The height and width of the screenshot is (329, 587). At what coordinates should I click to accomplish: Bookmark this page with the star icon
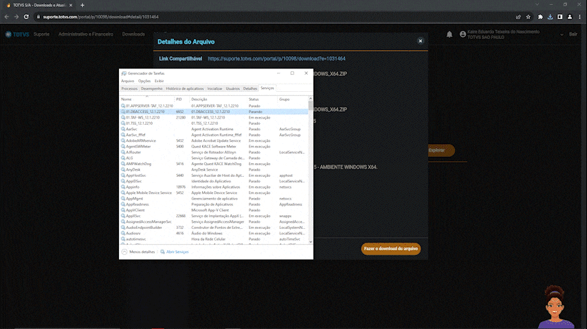[528, 17]
